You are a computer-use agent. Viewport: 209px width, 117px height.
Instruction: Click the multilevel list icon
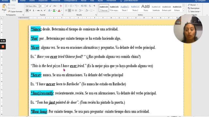pyautogui.click(x=76, y=6)
